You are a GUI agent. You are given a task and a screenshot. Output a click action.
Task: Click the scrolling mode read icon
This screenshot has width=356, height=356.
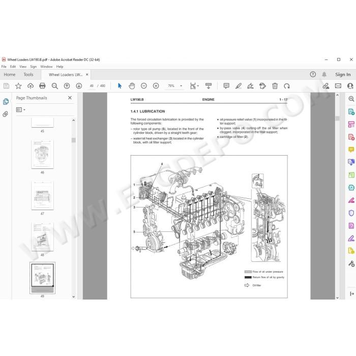tap(208, 86)
